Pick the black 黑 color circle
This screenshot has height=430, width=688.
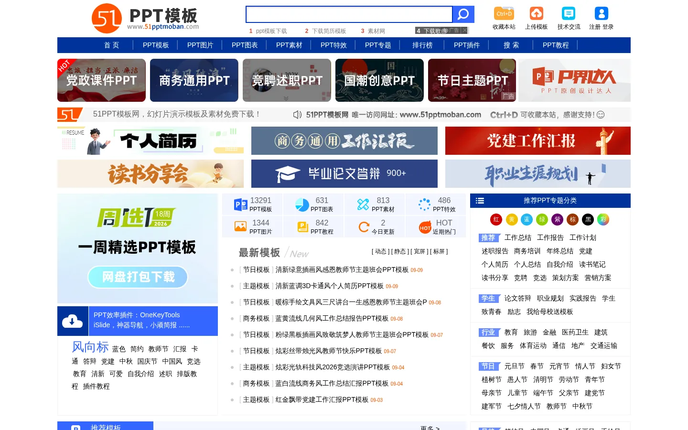tap(588, 219)
